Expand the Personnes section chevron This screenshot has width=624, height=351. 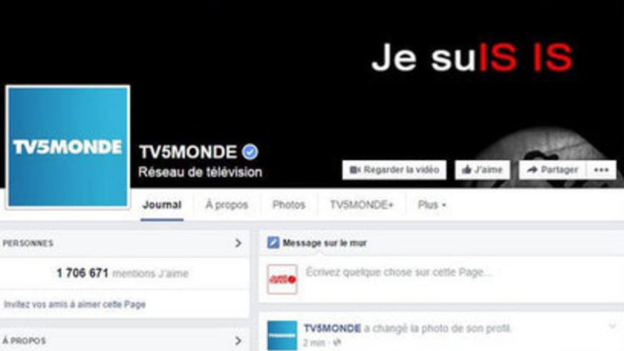(238, 243)
